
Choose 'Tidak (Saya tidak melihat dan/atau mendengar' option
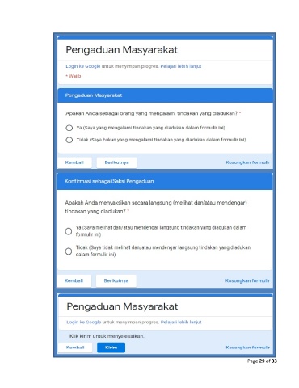69,251
